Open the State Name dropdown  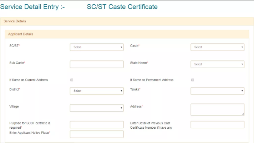(x=217, y=64)
